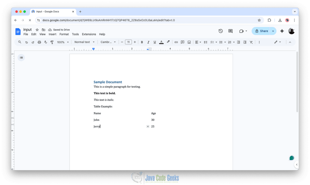Viewport: 310px width, 185px height.
Task: Select the paint format tool
Action: 52,42
